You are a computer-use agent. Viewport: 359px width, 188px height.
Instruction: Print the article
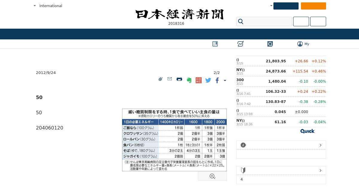point(179,79)
